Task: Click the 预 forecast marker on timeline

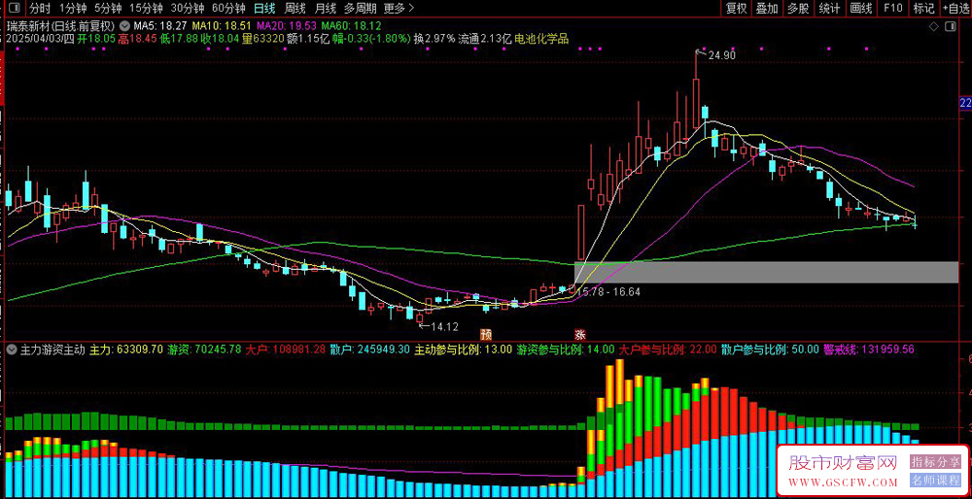Action: [x=487, y=334]
